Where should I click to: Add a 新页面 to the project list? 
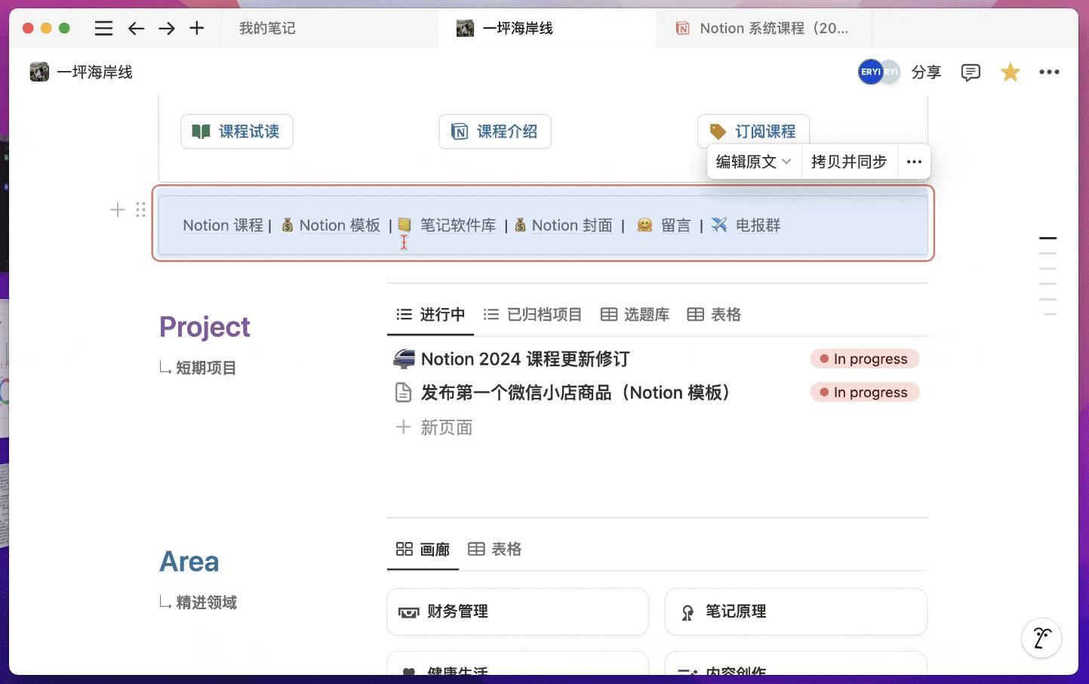tap(435, 428)
